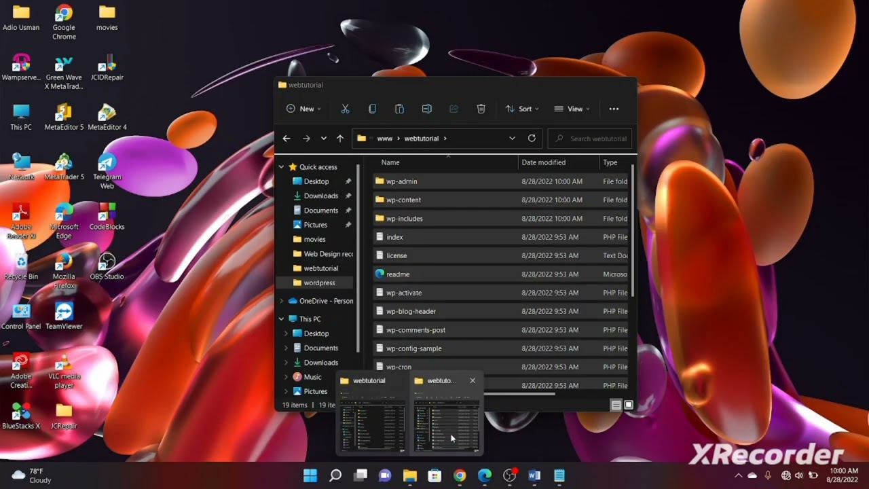Click Windows Start button on taskbar
Screen dimensions: 869x489
pos(310,475)
